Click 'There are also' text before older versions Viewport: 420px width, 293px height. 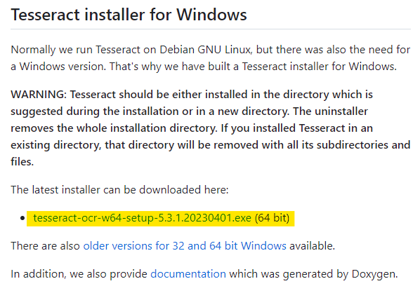point(45,246)
